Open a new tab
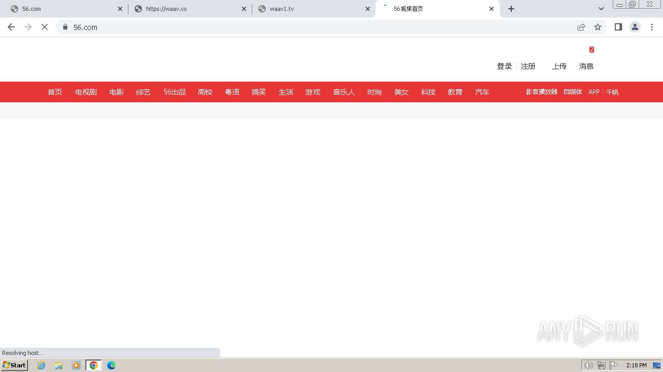 tap(511, 9)
